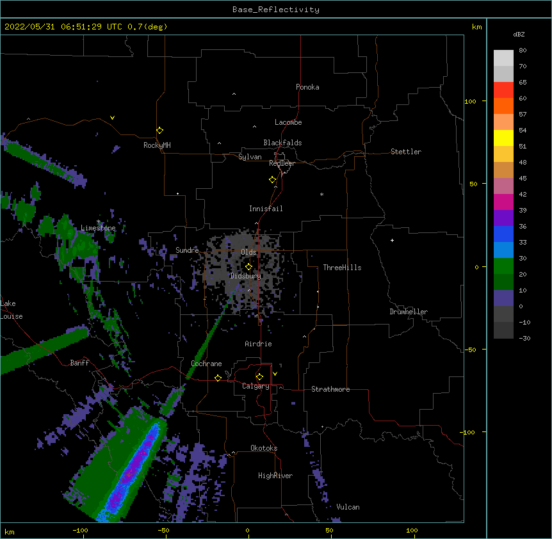Viewport: 552px width, 539px height.
Task: Click the yellow V marker northeast of Calgary
Action: [x=275, y=374]
